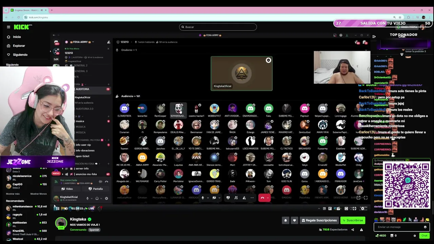Click the Spanish language tag

(x=94, y=230)
